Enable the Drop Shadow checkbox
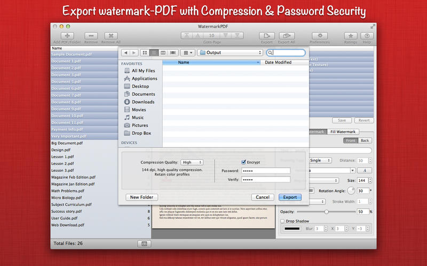 point(282,221)
